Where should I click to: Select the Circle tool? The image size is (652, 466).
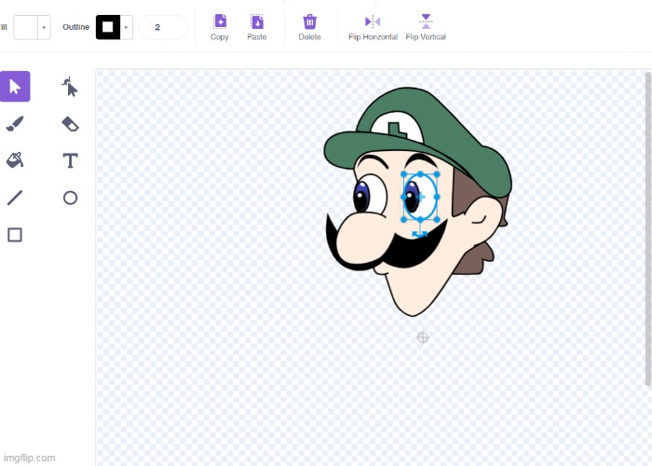70,198
